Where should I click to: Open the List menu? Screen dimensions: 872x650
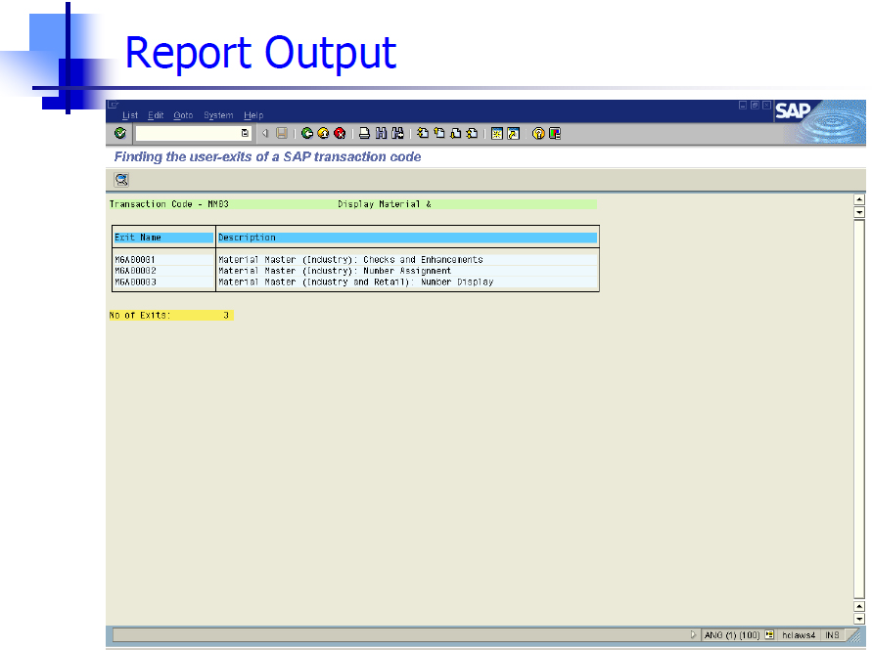pos(130,115)
